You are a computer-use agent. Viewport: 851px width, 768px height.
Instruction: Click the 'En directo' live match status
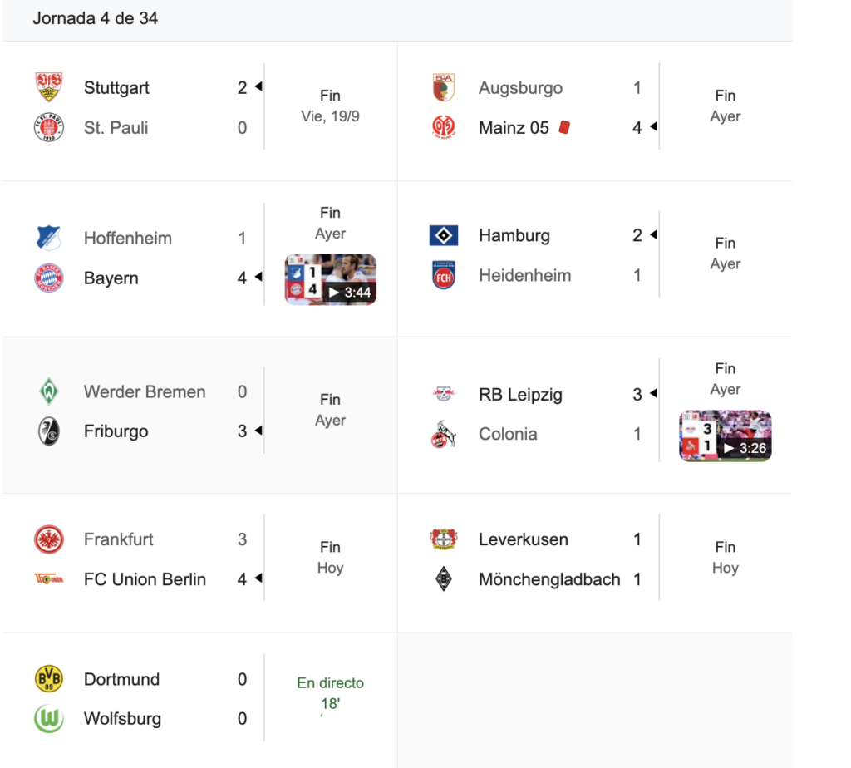tap(330, 683)
